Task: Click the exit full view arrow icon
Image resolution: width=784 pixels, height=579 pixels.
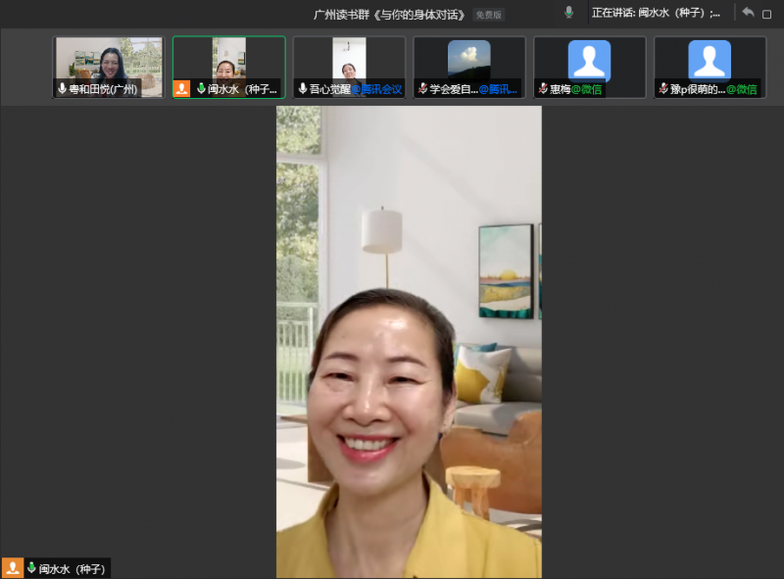Action: tap(748, 13)
